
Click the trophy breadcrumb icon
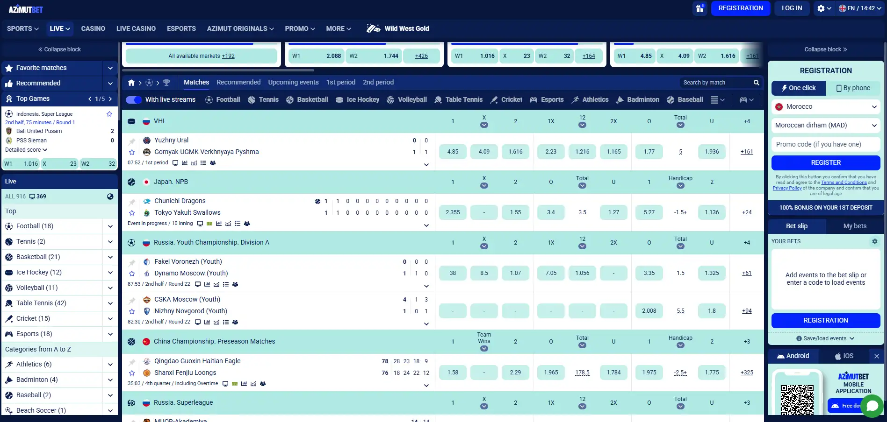pos(166,83)
